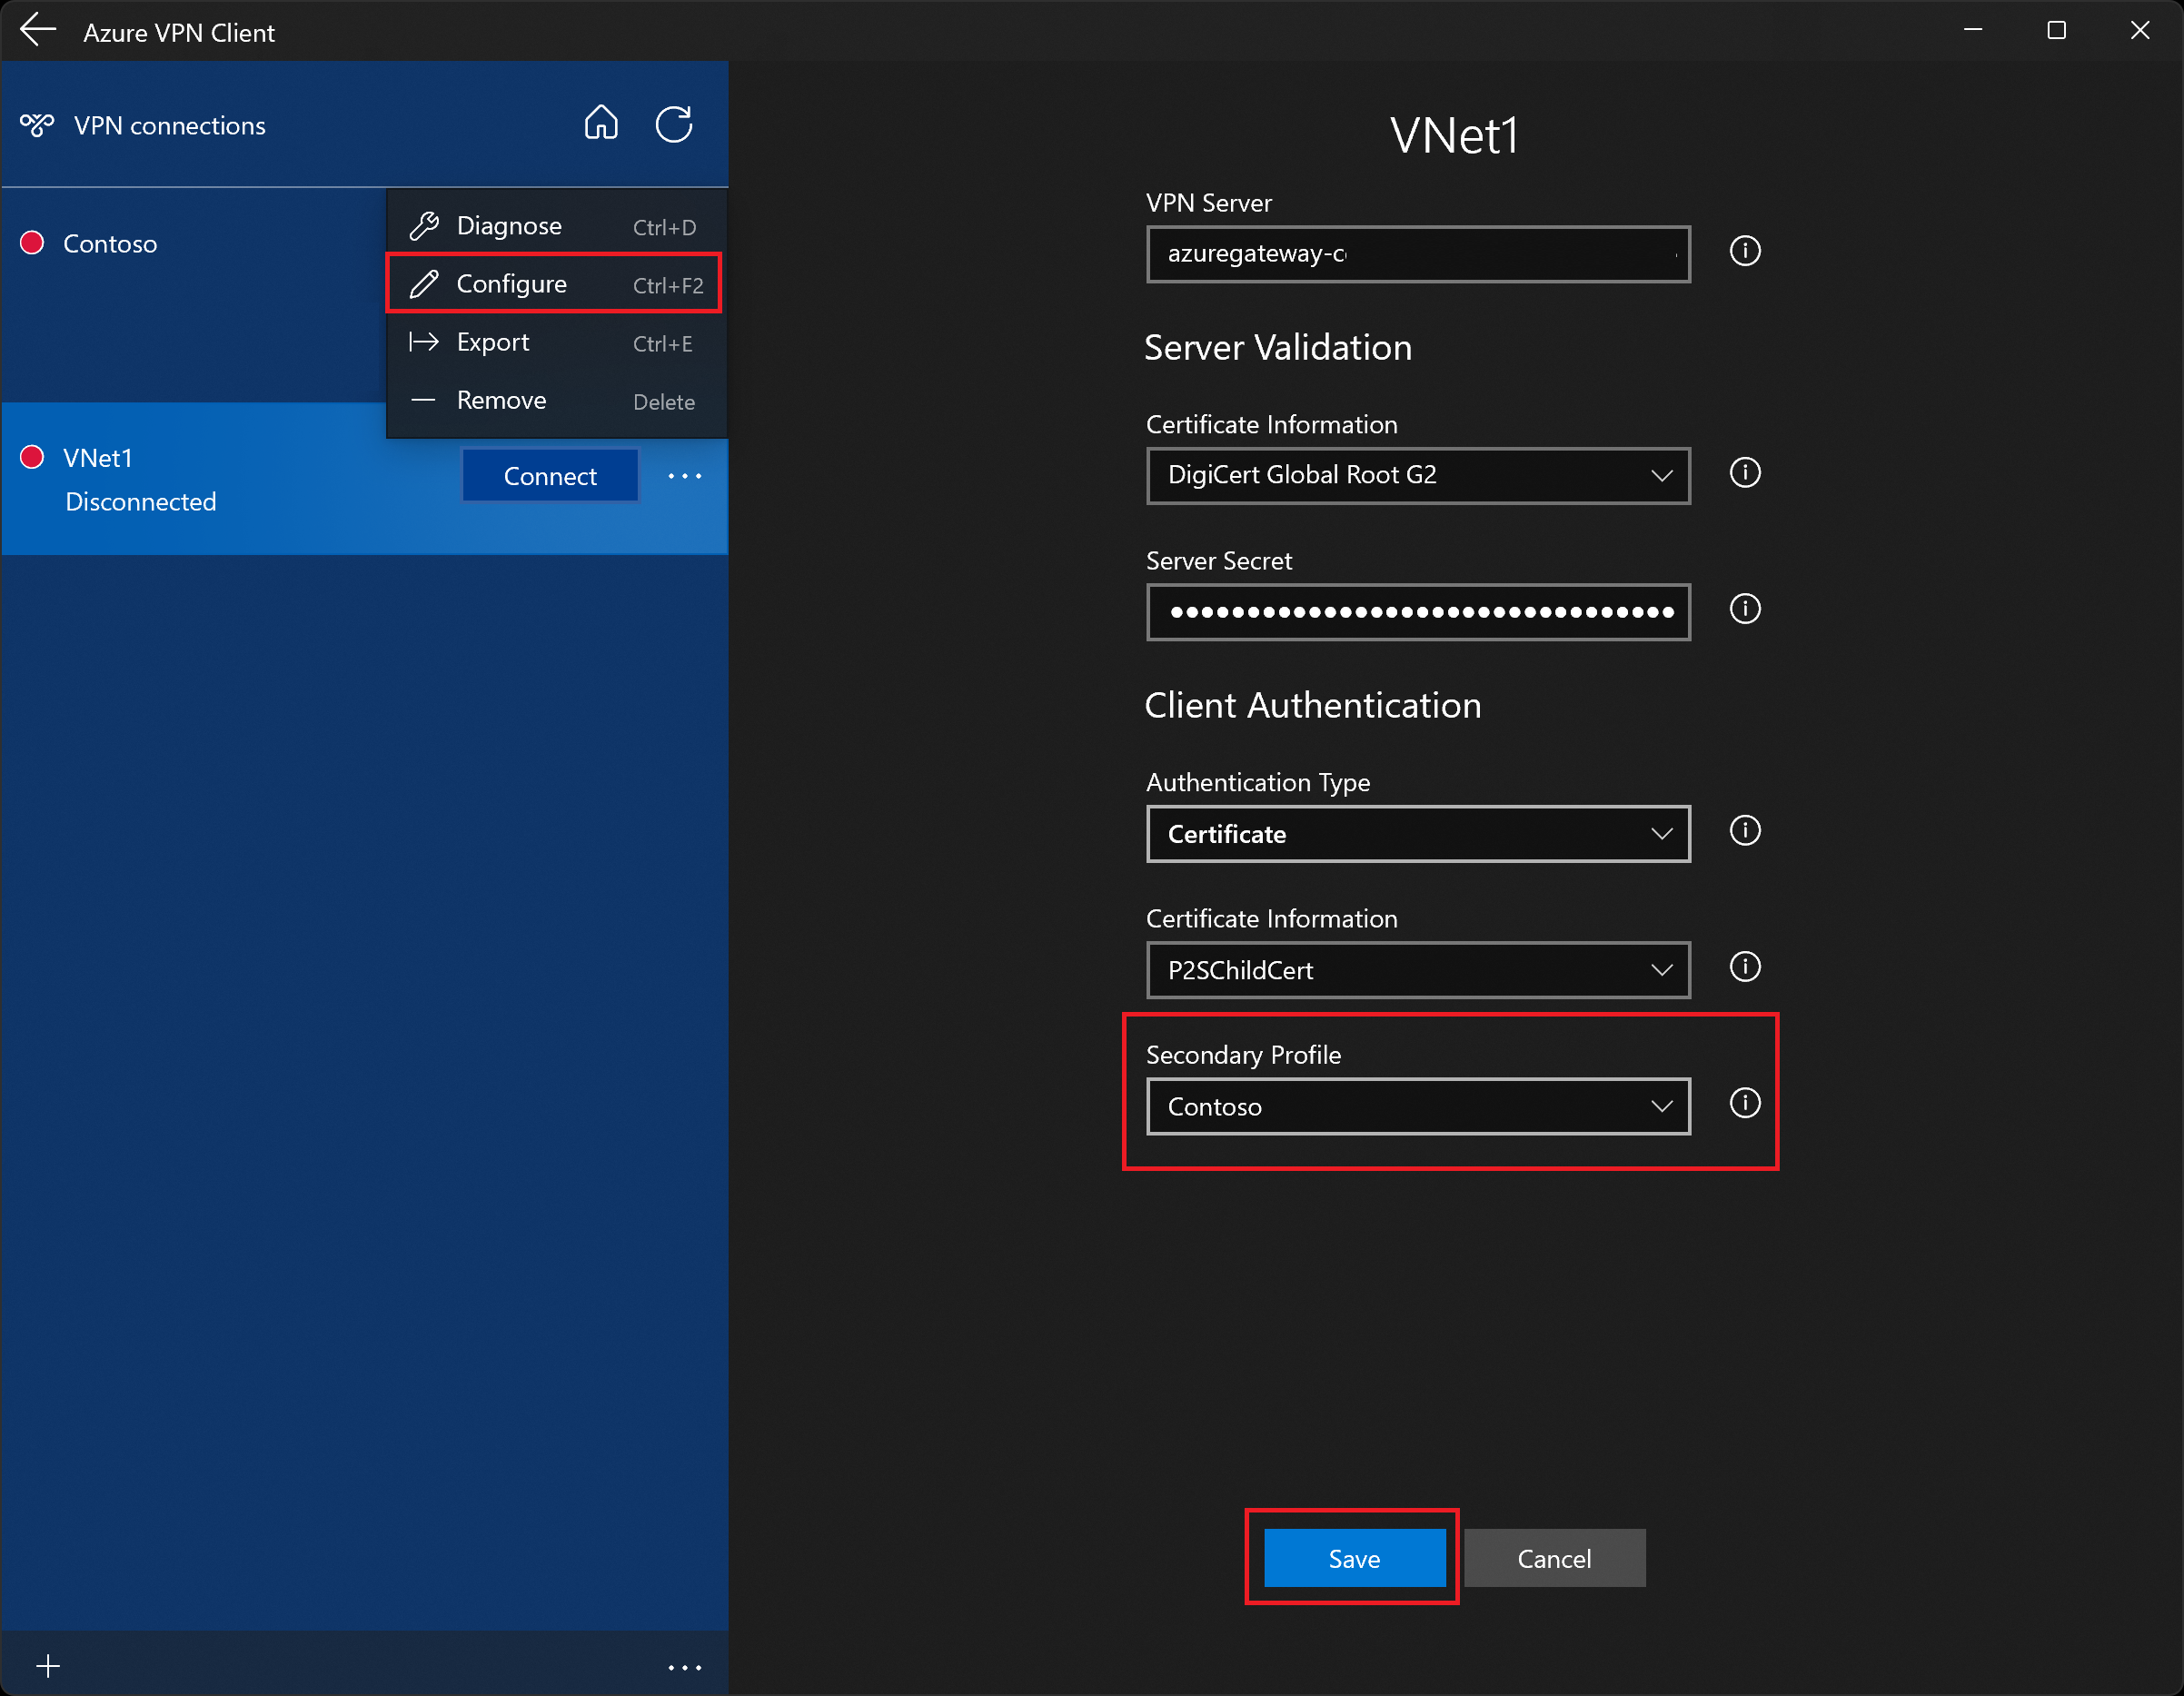The image size is (2184, 1696).
Task: Open Authentication Type Certificate dropdown
Action: [x=1418, y=834]
